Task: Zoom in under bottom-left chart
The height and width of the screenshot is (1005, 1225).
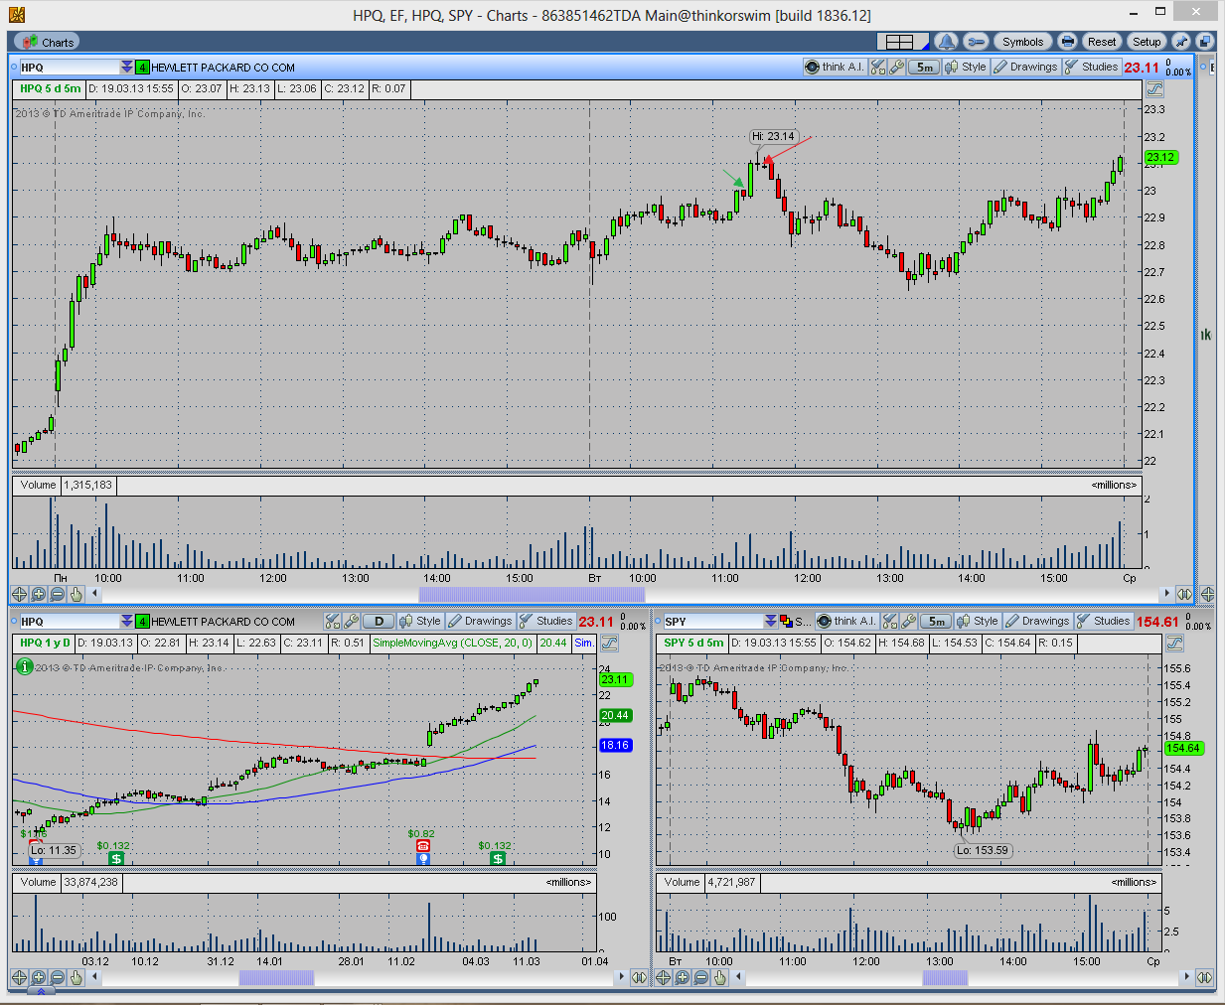Action: pyautogui.click(x=39, y=977)
